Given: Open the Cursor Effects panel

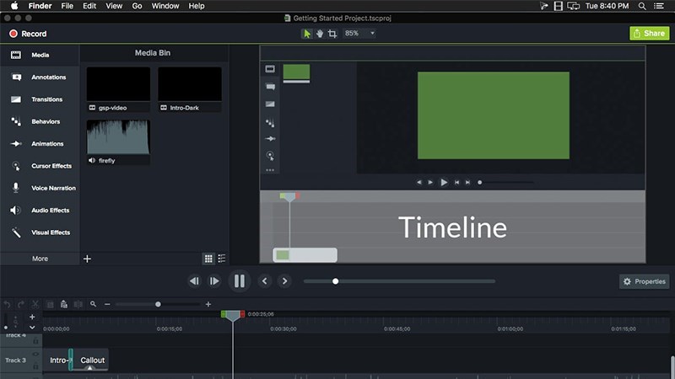Looking at the screenshot, I should (x=51, y=166).
